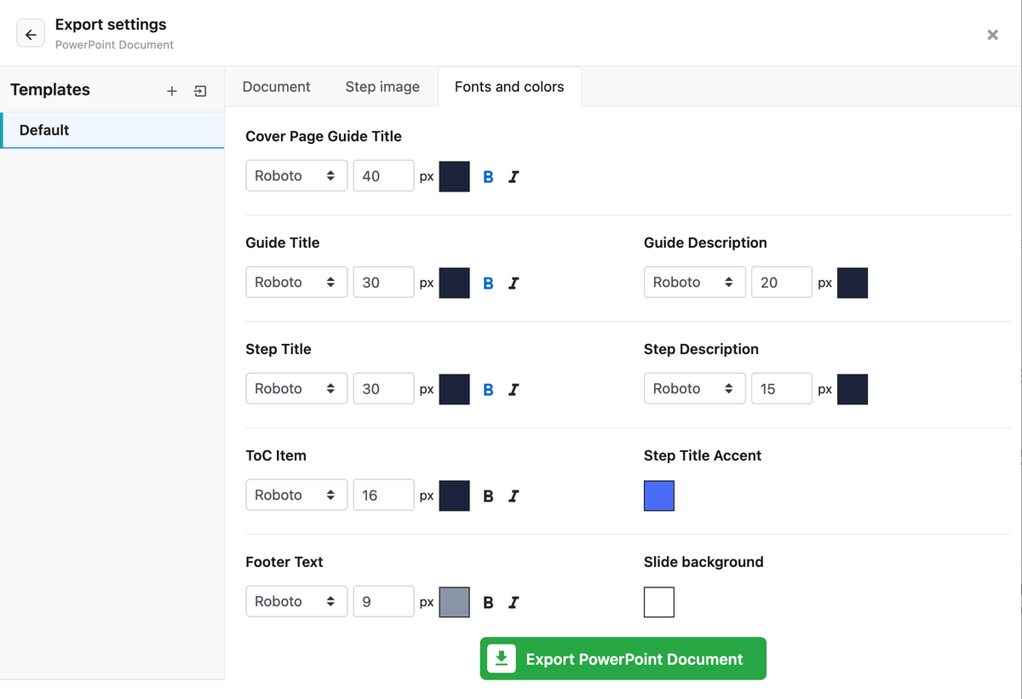Viewport: 1022px width, 699px height.
Task: Go back using the arrow button
Action: tap(31, 35)
